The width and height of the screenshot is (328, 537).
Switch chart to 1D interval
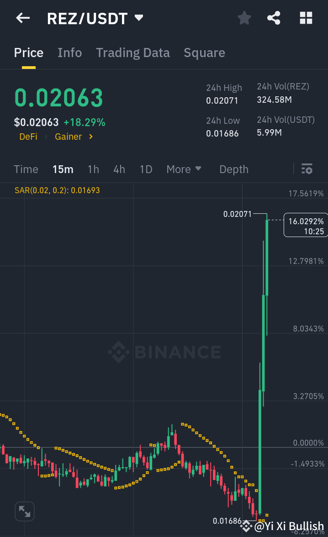(x=146, y=169)
